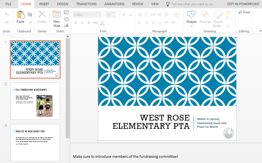Open the Calibri font name dropdown
Viewport: 262px width, 163px height.
pos(104,15)
